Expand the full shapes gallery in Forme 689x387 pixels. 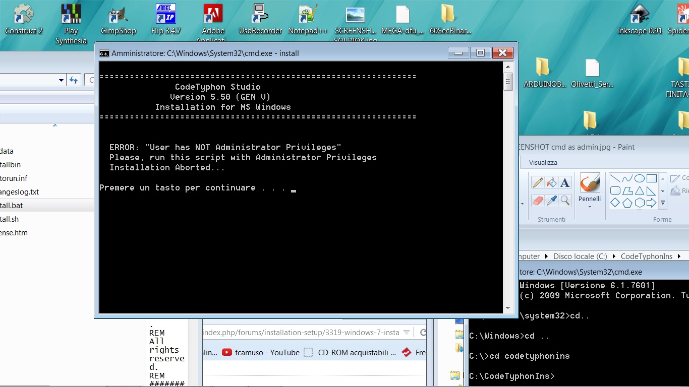click(x=663, y=204)
